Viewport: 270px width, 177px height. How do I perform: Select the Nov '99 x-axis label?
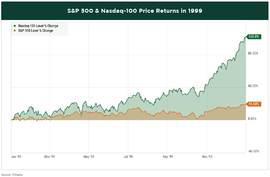(x=207, y=157)
